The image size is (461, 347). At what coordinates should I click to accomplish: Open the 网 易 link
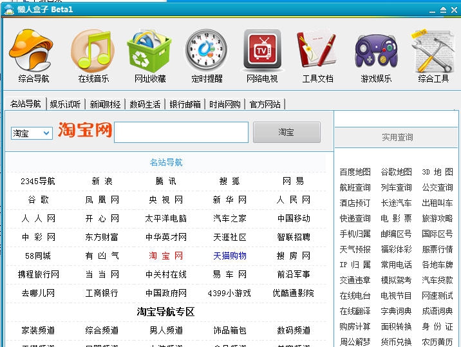tap(294, 181)
